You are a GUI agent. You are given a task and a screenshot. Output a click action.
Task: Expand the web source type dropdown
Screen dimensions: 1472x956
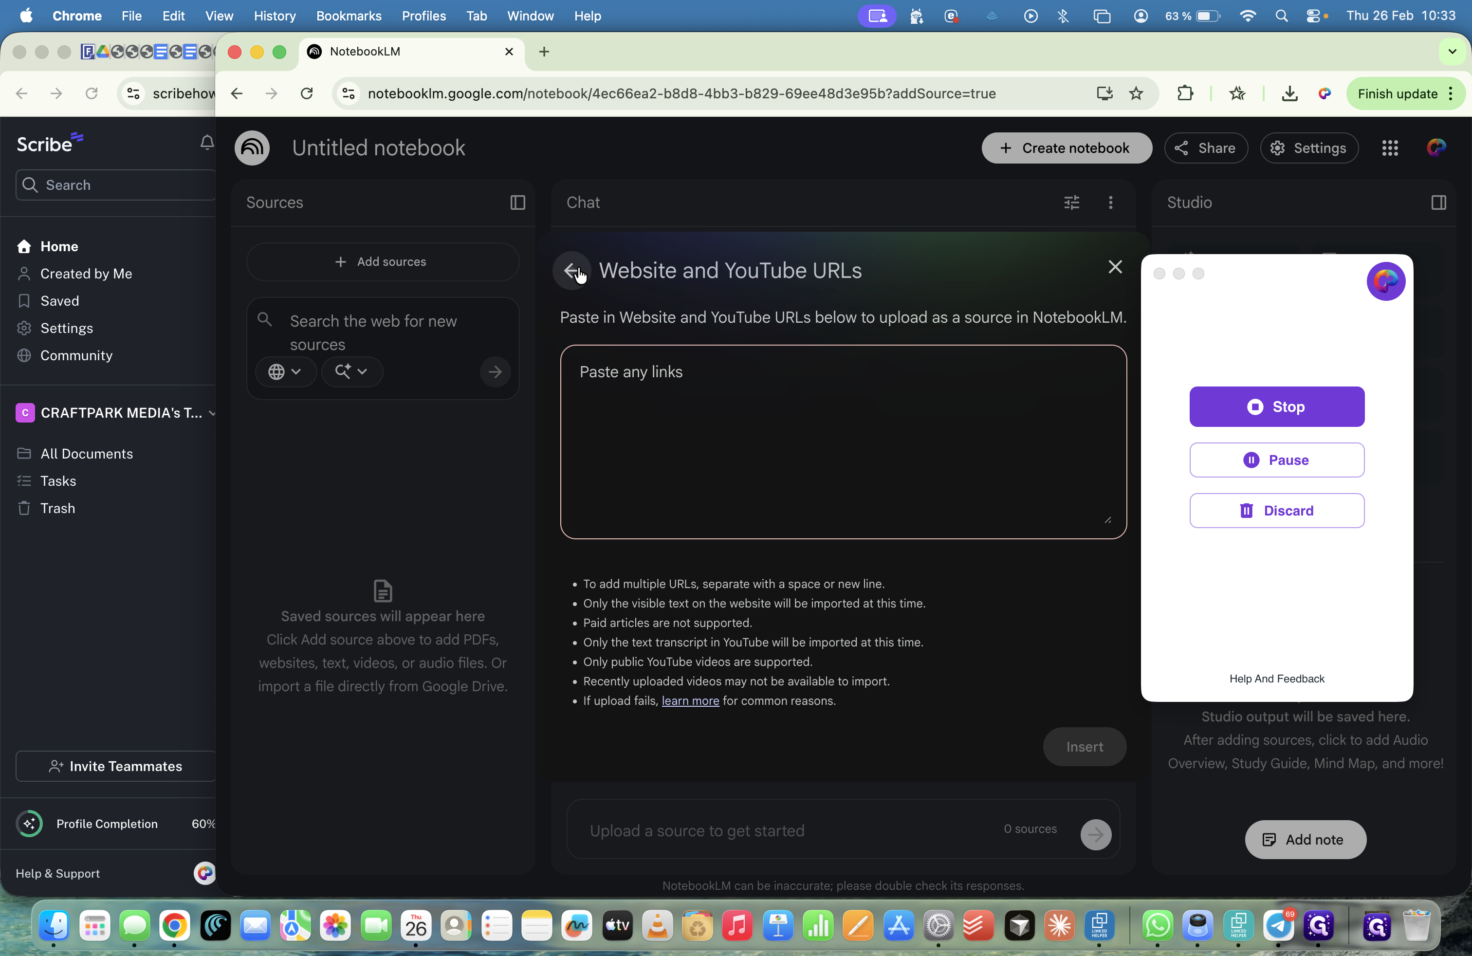[285, 371]
